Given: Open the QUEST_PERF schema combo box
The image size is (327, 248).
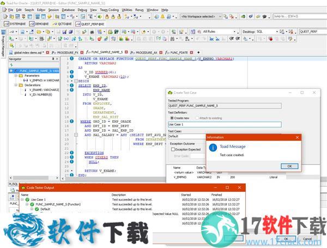Looking at the screenshot, I should coord(313,32).
